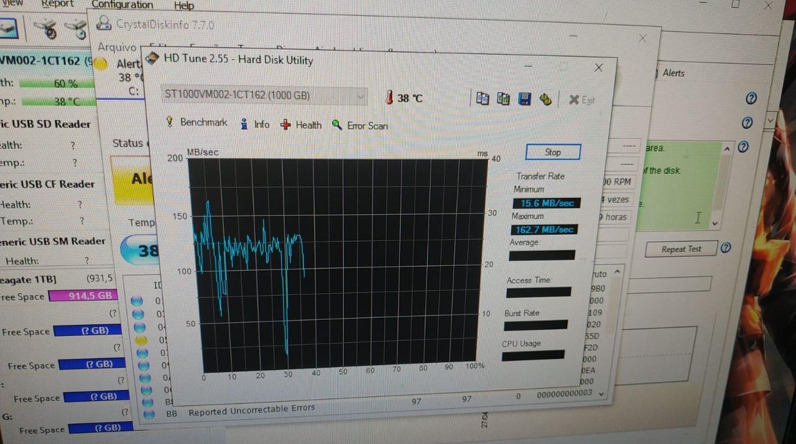Select the VM002-1CT162 disk entry in left panel

click(47, 61)
